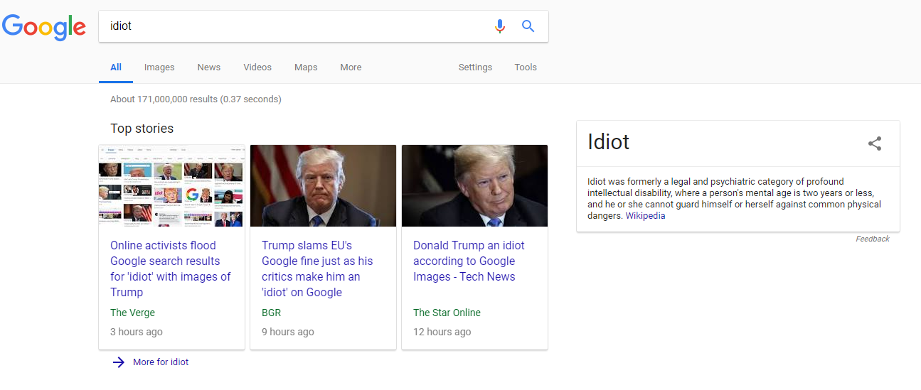The image size is (921, 390).
Task: Open The Verge story's image grid thumbnail
Action: 171,186
